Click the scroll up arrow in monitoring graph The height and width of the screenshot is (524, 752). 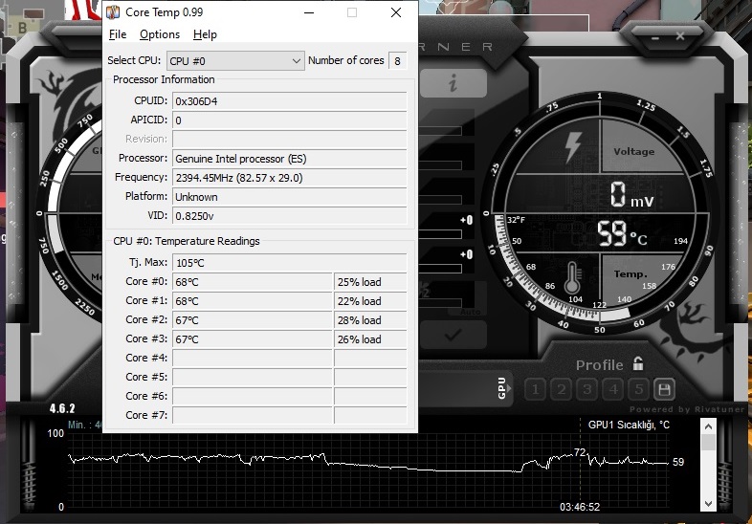[708, 426]
